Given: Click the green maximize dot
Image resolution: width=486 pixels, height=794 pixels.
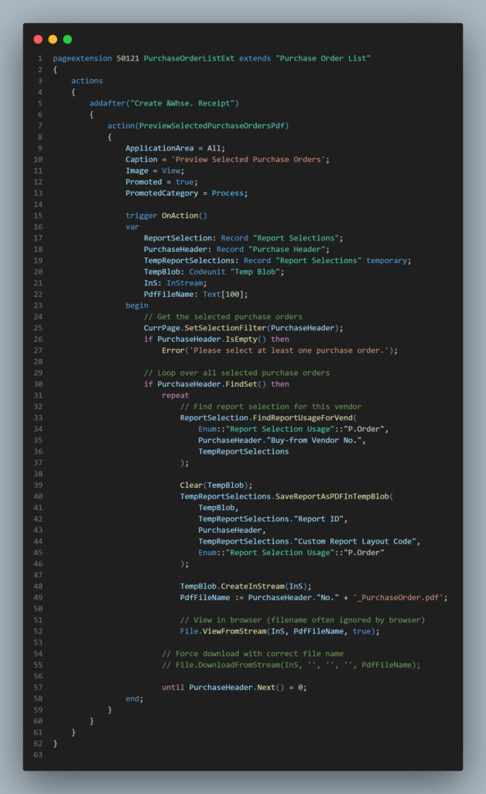Looking at the screenshot, I should tap(67, 39).
